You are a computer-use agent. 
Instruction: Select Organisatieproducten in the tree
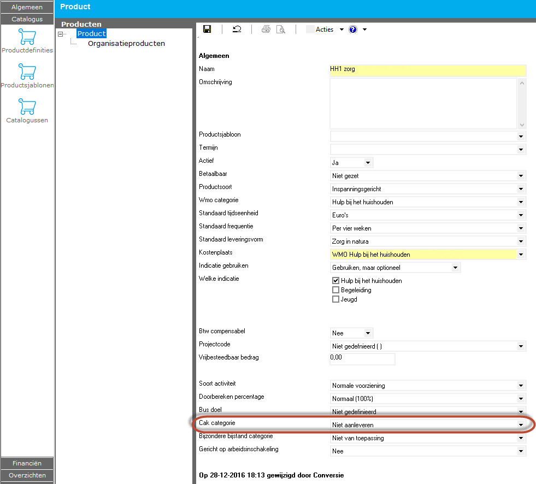click(x=126, y=44)
